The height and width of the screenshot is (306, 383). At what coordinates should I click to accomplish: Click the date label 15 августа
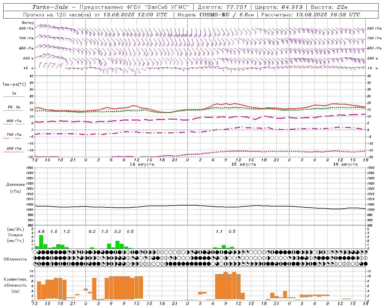click(x=244, y=164)
